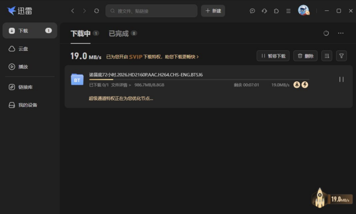Expand 文件详情 file details
Image resolution: width=356 pixels, height=214 pixels.
click(121, 85)
